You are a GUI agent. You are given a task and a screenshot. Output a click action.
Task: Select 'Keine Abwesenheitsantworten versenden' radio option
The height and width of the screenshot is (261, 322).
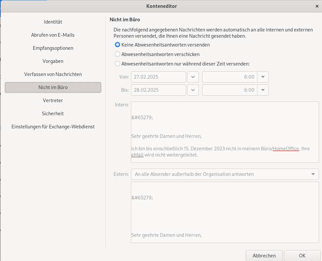[118, 45]
